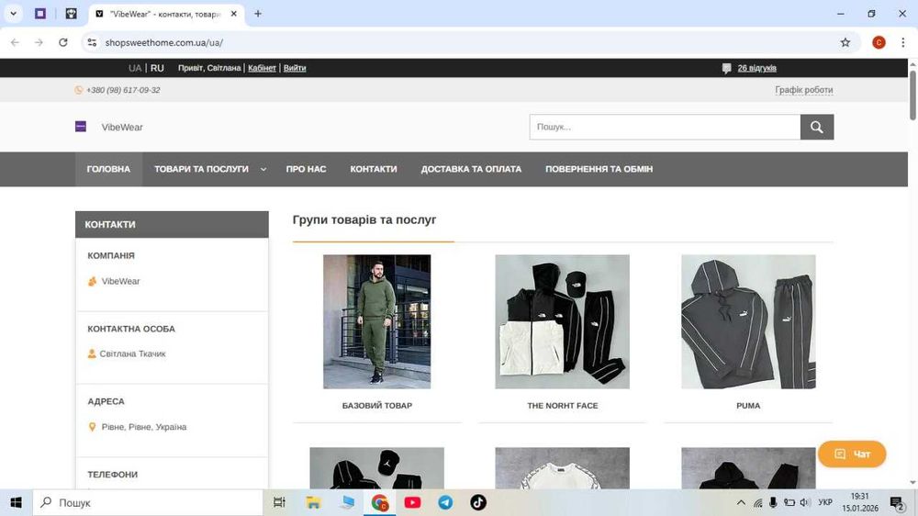Go back with the browser arrow
The width and height of the screenshot is (918, 516).
(x=16, y=42)
